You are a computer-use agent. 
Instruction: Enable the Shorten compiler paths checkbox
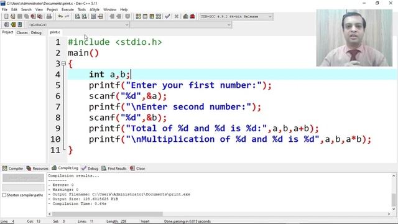4,195
